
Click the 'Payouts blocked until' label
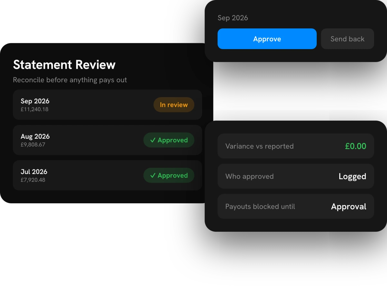click(260, 207)
